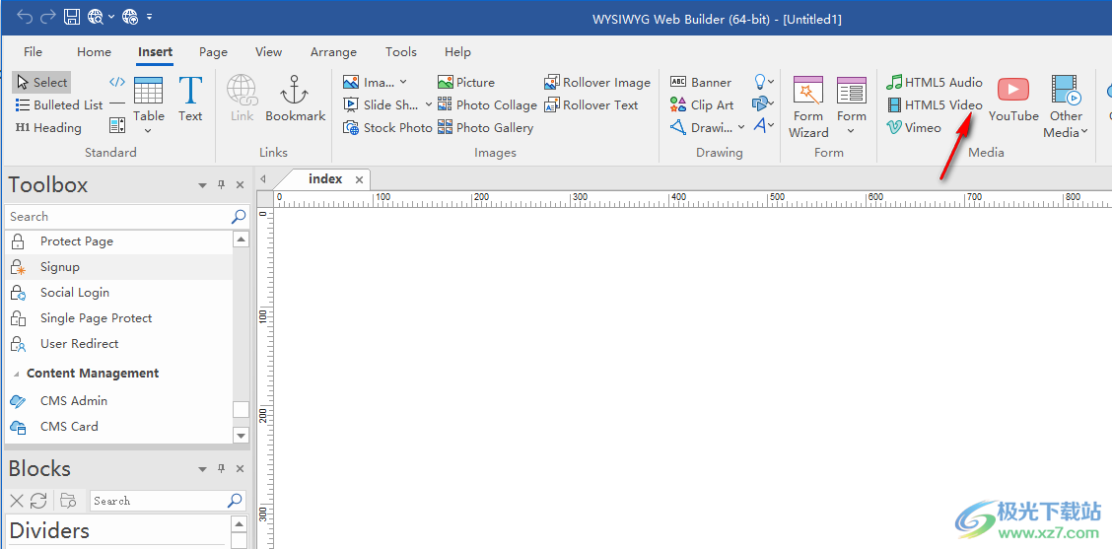Launch the Form Wizard
Viewport: 1112px width, 549px height.
point(808,107)
